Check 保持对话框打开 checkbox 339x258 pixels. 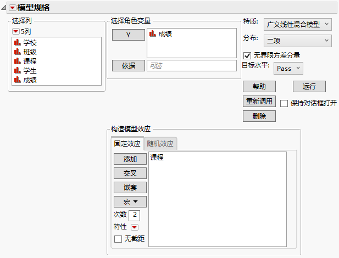tap(284, 103)
